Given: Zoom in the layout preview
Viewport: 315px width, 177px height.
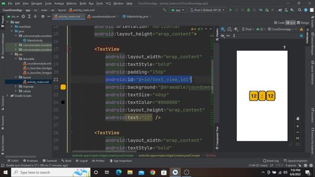Looking at the screenshot, I should 297,126.
